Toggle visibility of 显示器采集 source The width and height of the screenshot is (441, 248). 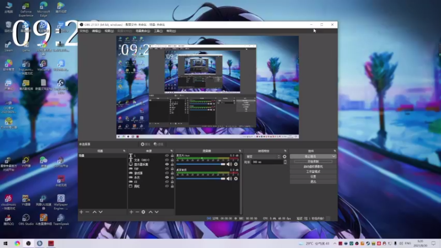[166, 164]
